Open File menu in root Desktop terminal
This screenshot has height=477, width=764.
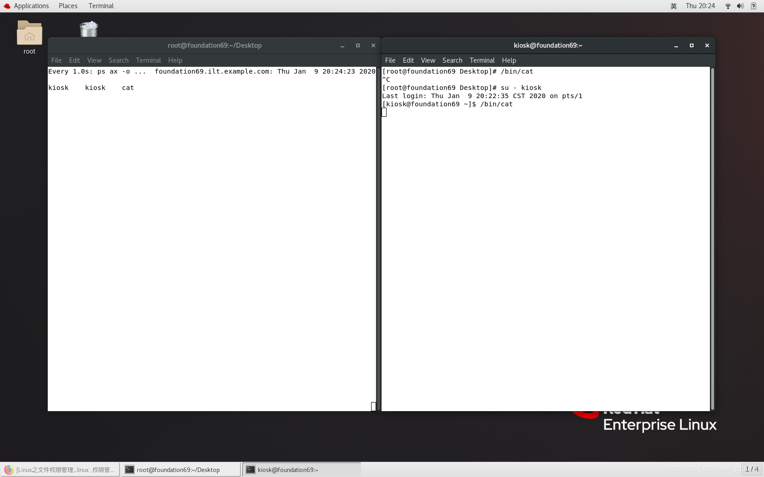56,60
